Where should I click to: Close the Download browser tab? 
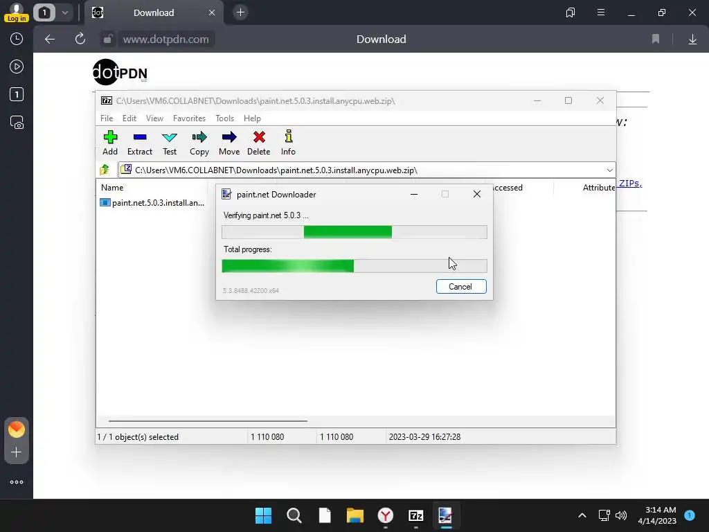[x=212, y=12]
